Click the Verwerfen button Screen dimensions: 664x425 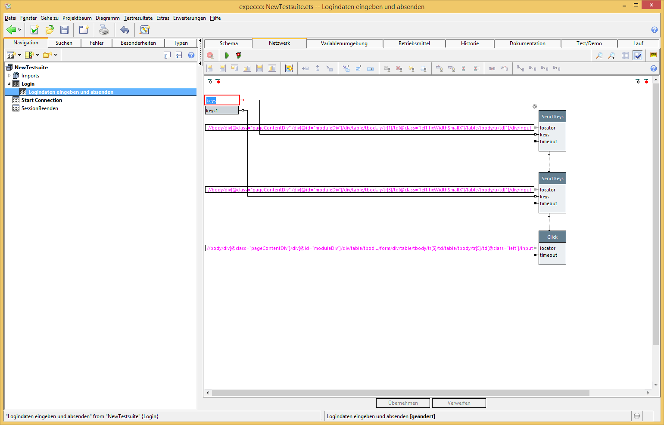click(459, 403)
